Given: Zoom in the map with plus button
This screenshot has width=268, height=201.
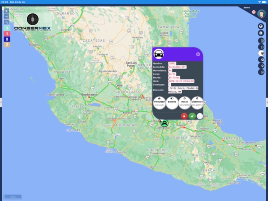Looking at the screenshot, I should coord(7,11).
